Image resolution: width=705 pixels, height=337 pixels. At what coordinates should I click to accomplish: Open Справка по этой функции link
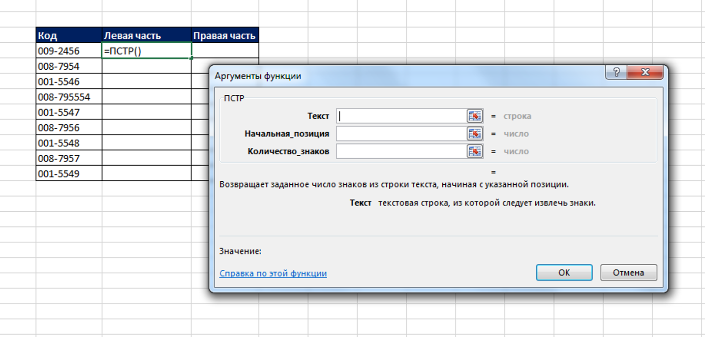pos(273,274)
